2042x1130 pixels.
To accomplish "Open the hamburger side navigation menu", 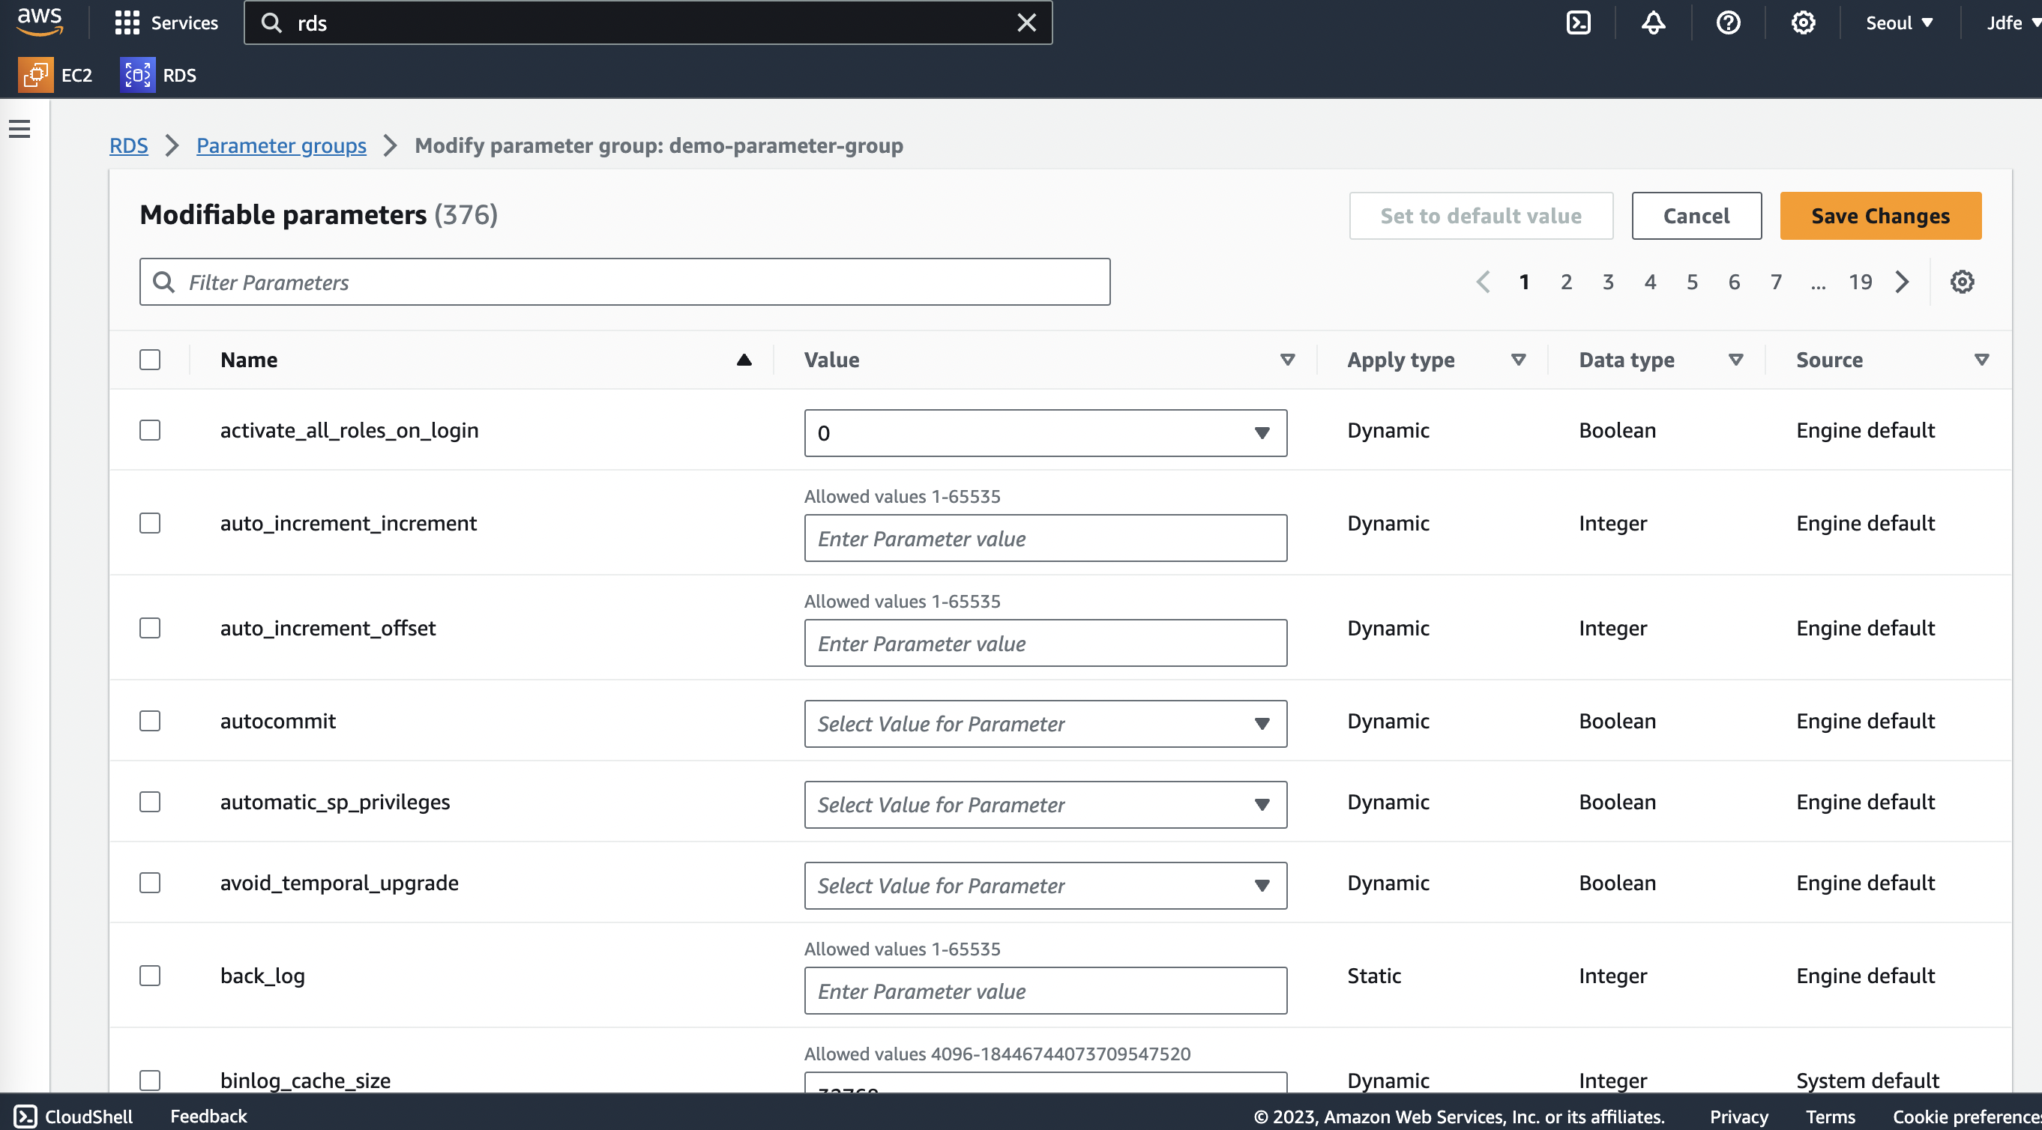I will [x=19, y=128].
